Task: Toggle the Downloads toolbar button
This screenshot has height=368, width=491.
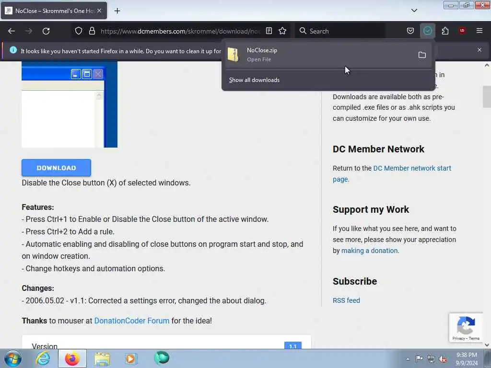Action: [427, 31]
